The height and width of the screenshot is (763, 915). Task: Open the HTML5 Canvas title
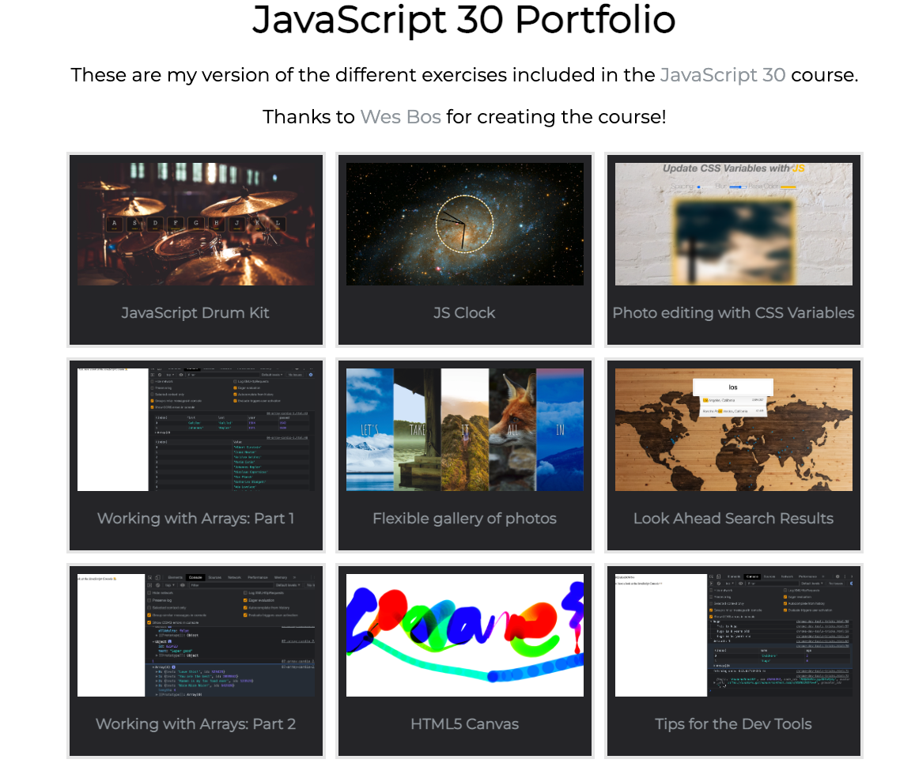464,724
